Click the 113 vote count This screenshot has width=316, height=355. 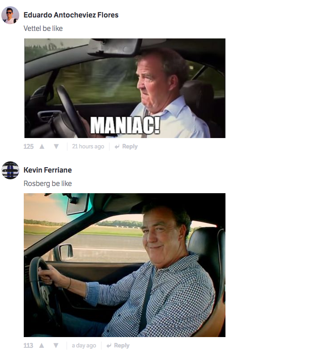tap(28, 345)
